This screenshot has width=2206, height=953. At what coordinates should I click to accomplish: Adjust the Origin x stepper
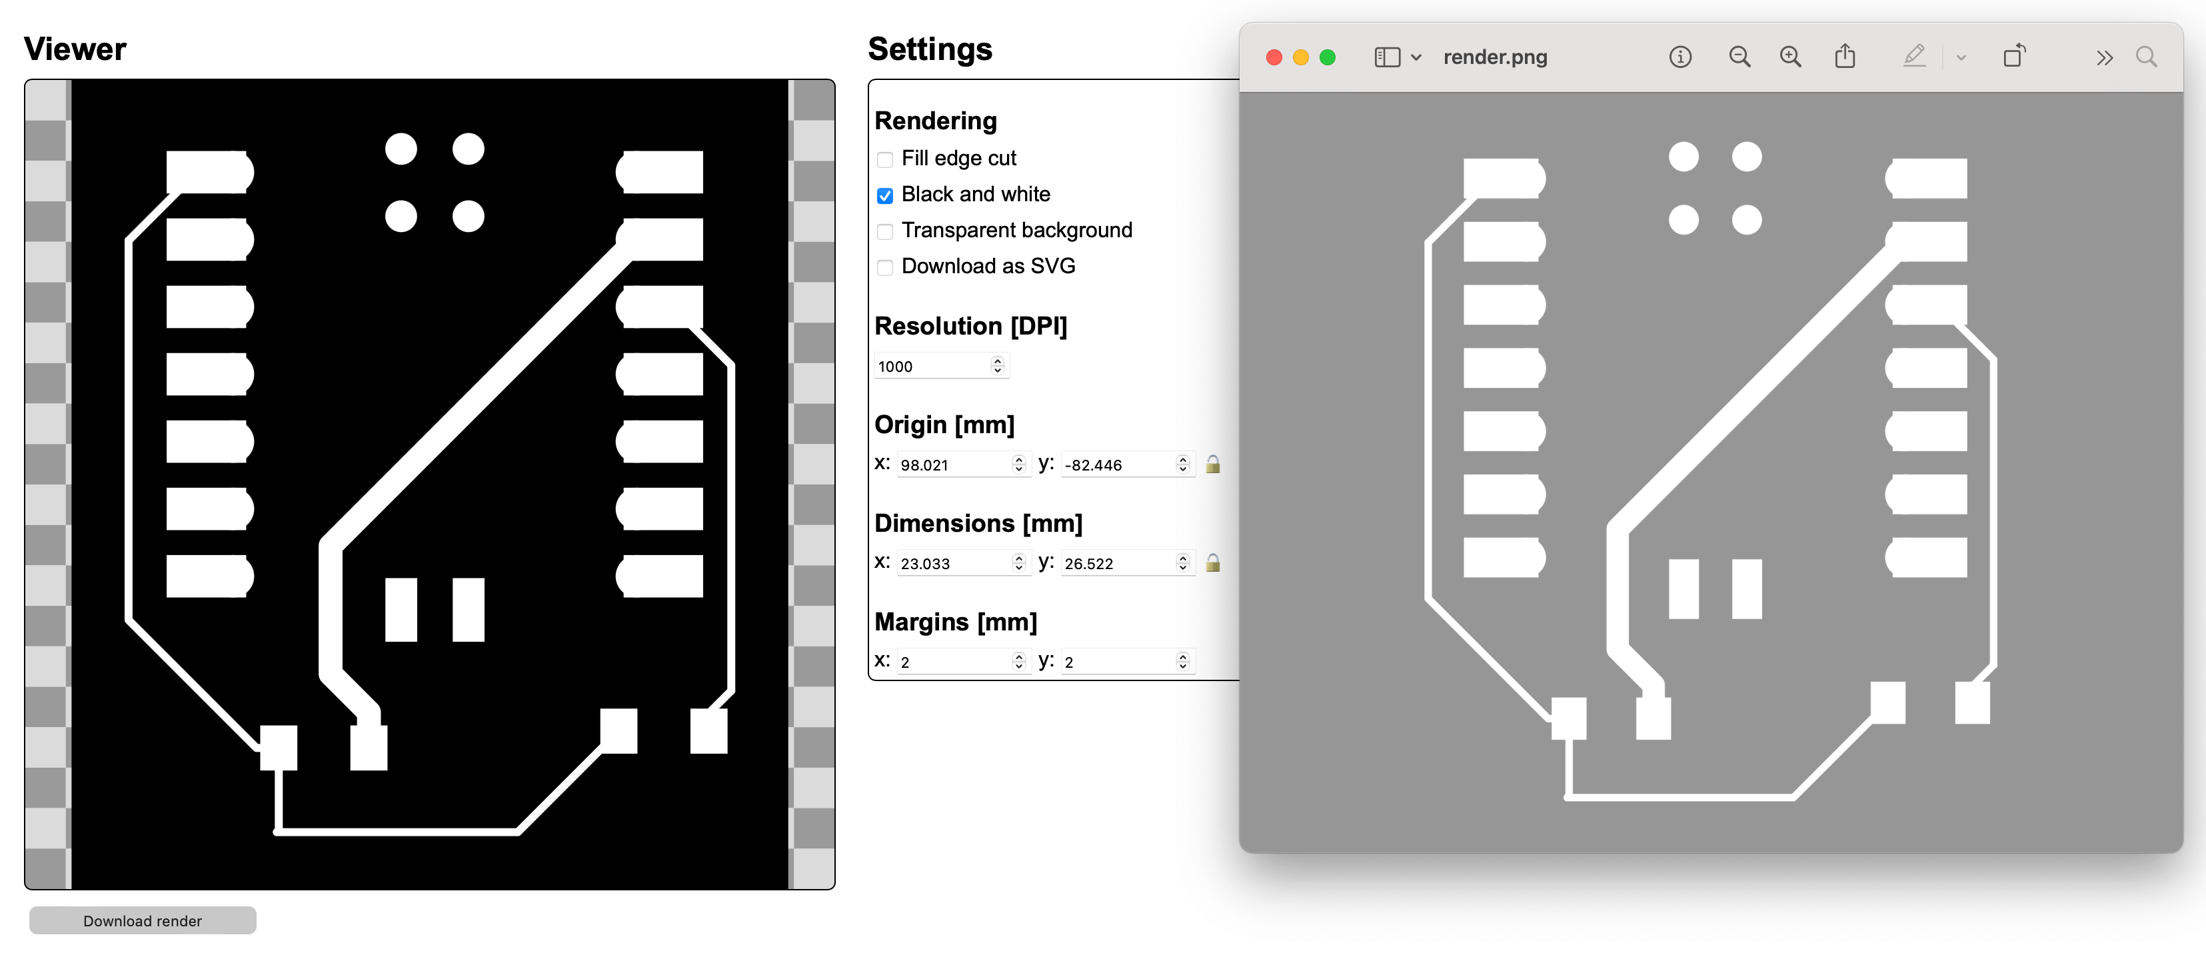point(1018,465)
